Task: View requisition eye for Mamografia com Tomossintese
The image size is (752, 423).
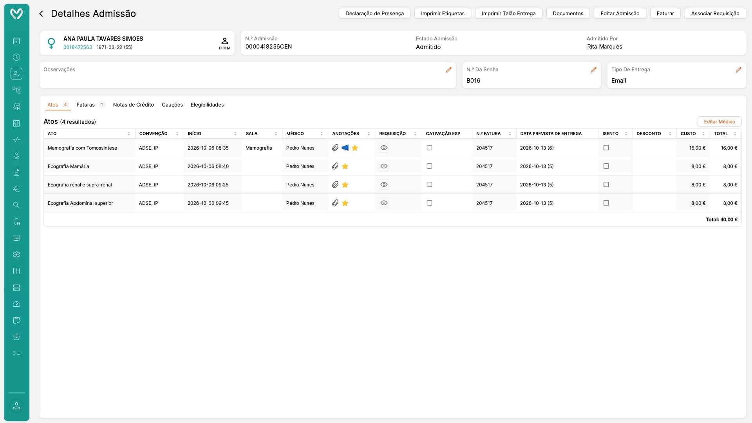Action: (x=384, y=148)
